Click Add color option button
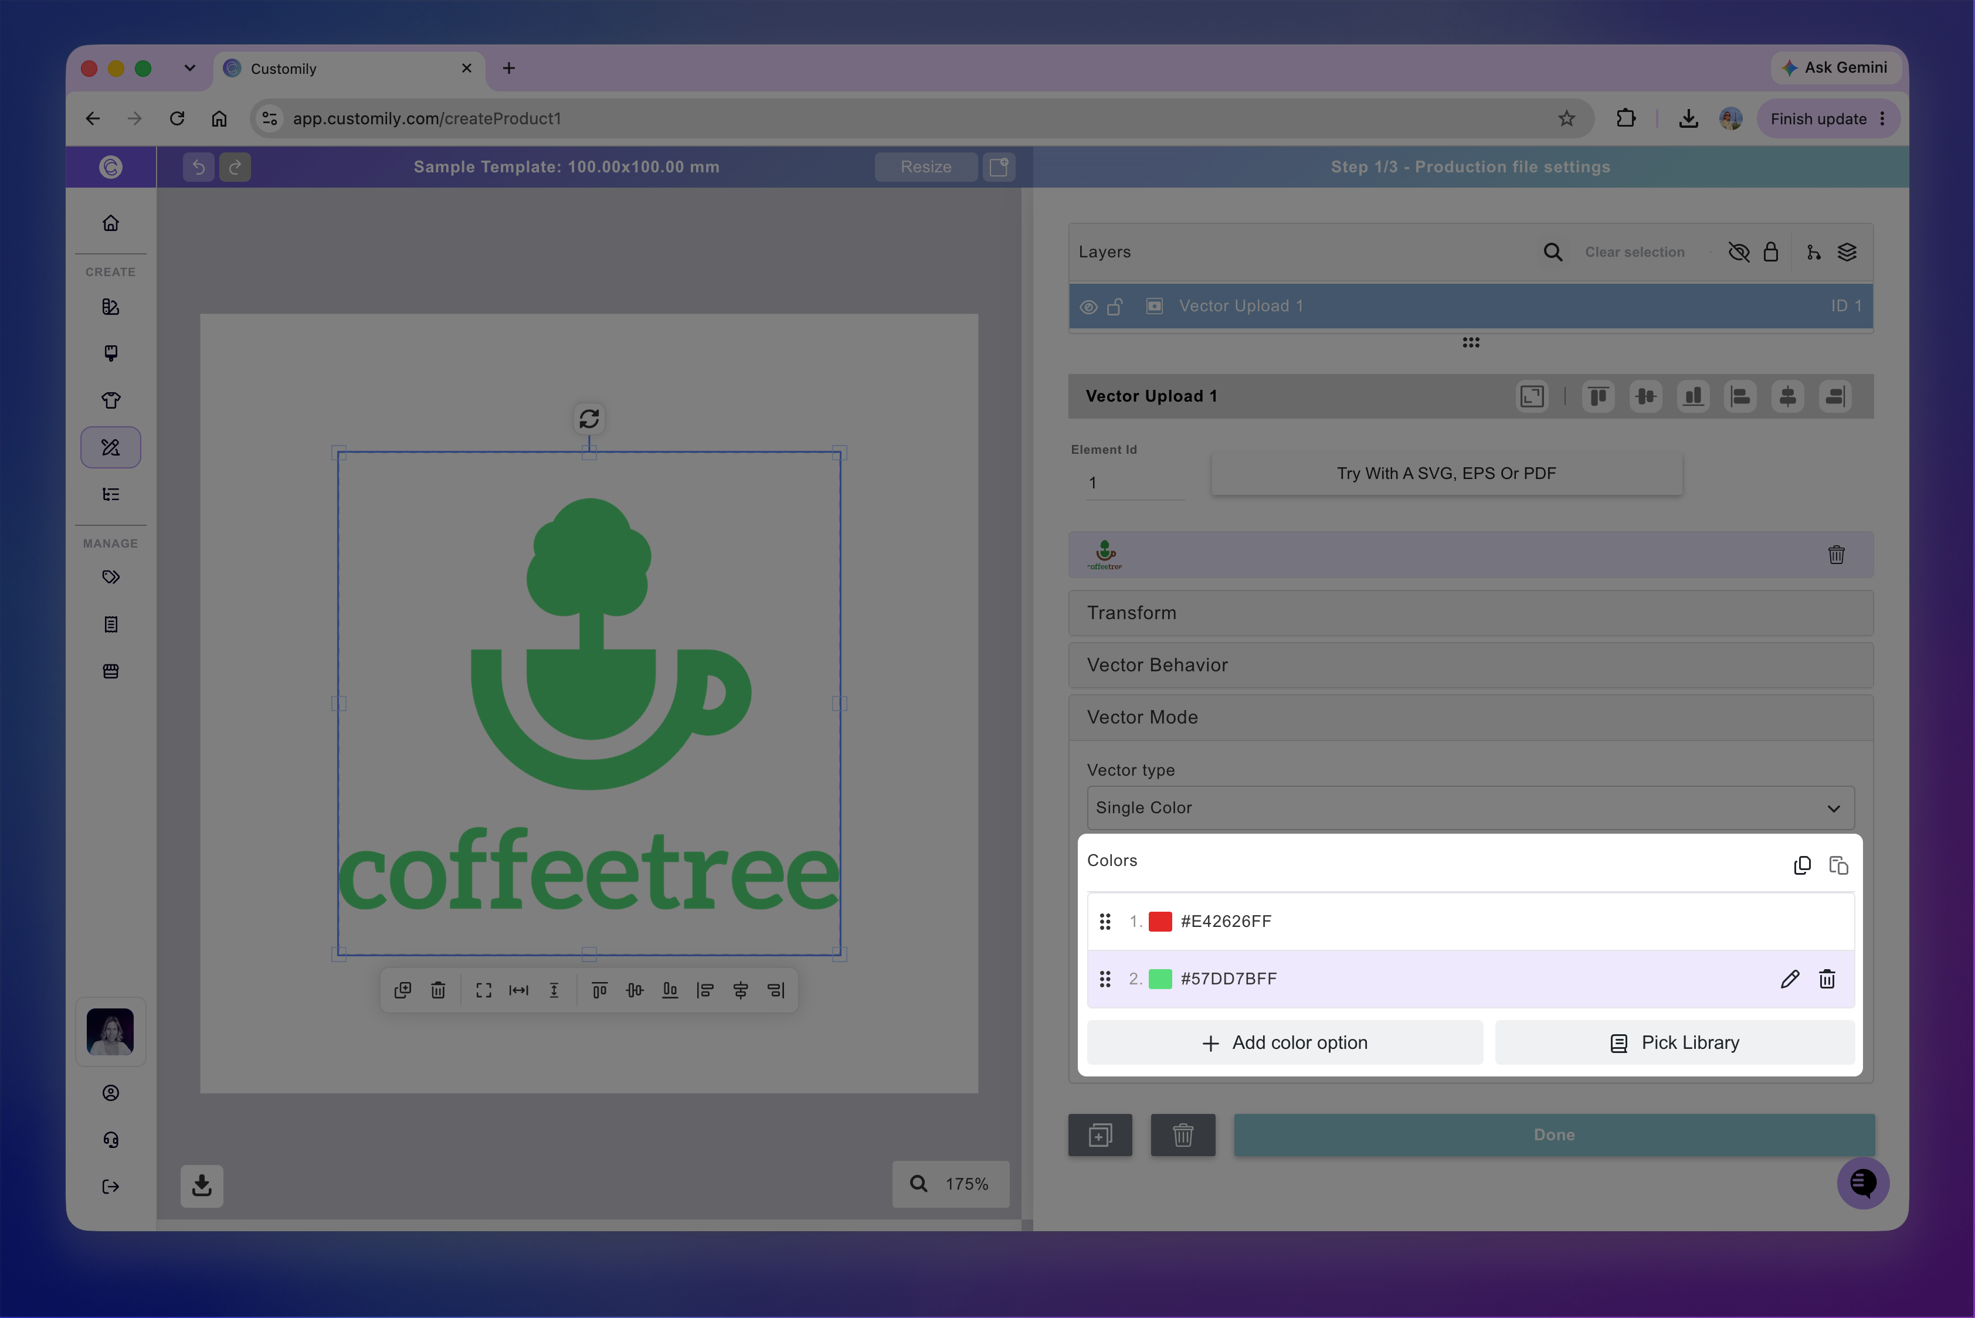 coord(1285,1042)
